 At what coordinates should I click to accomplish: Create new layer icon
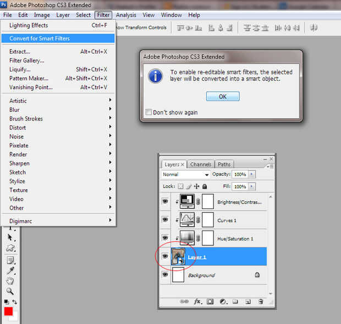point(248,301)
